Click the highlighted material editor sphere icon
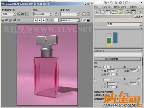Image resolution: width=144 pixels, height=108 pixels. tap(121, 12)
